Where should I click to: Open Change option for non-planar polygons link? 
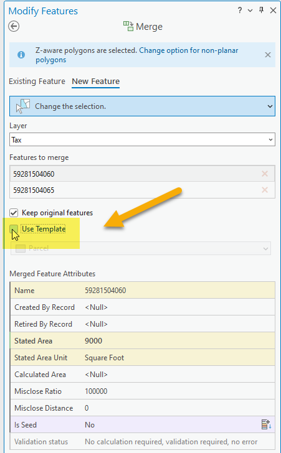(137, 55)
